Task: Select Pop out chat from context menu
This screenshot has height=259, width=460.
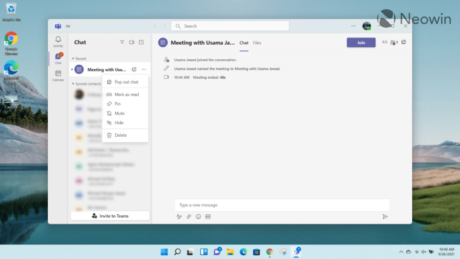Action: (125, 82)
